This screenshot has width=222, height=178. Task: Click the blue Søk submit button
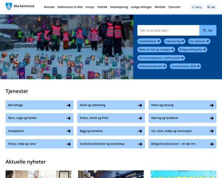tap(208, 30)
